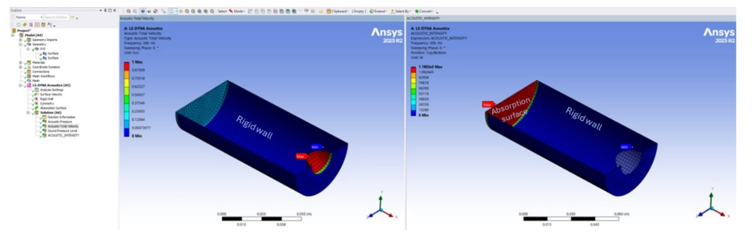Click the pan arrows icon in toolbar

click(181, 11)
